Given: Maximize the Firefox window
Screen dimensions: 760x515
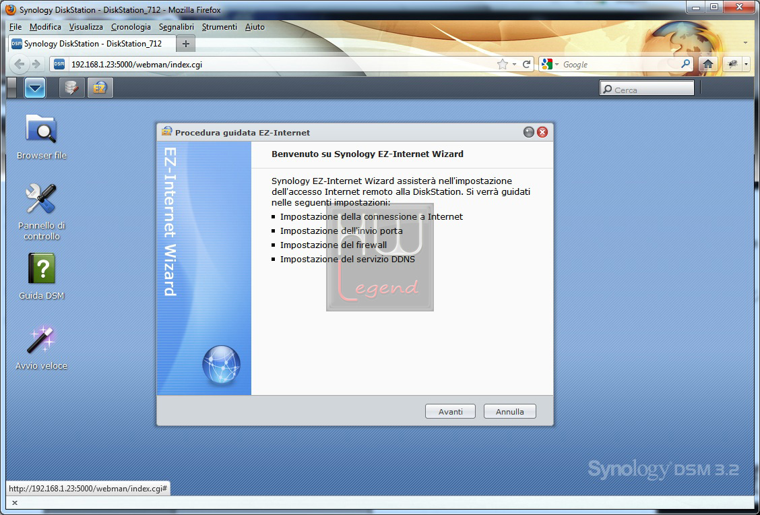Looking at the screenshot, I should click(x=714, y=7).
